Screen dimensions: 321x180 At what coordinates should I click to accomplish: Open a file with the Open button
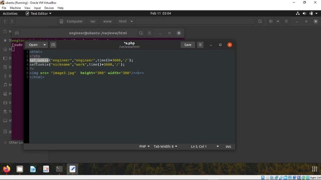33,44
